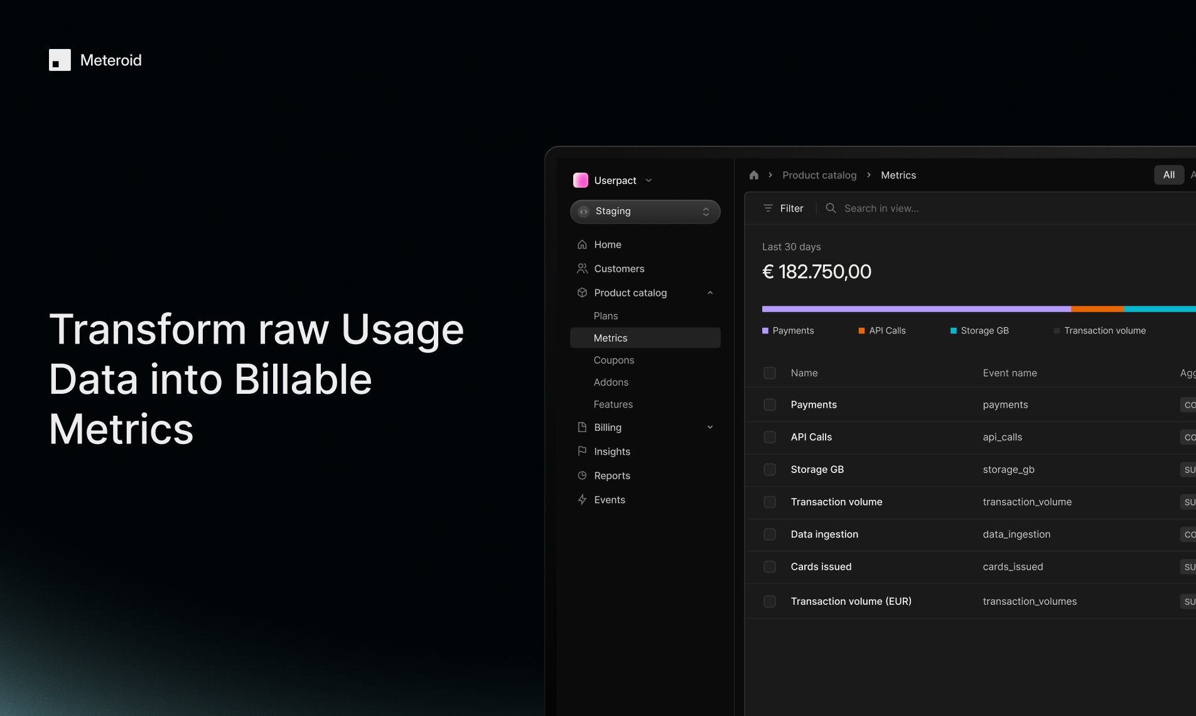The image size is (1196, 716).
Task: Open Reports from the sidebar
Action: pyautogui.click(x=612, y=475)
